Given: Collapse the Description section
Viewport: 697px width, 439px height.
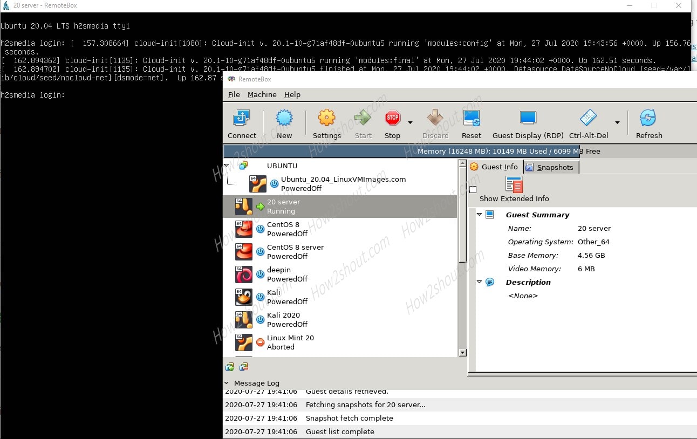Looking at the screenshot, I should pyautogui.click(x=479, y=282).
